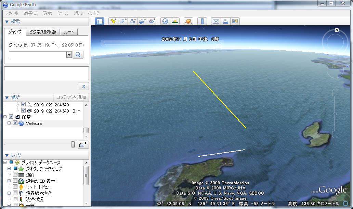Enable the 道路 layer checkbox

pyautogui.click(x=15, y=174)
